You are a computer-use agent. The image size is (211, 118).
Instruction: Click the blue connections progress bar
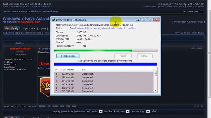[105, 64]
